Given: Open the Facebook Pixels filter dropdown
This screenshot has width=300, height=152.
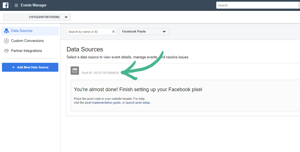Looking at the screenshot, I should coord(164,32).
